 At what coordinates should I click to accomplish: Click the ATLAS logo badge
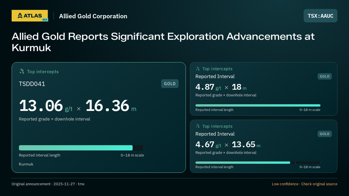point(30,16)
